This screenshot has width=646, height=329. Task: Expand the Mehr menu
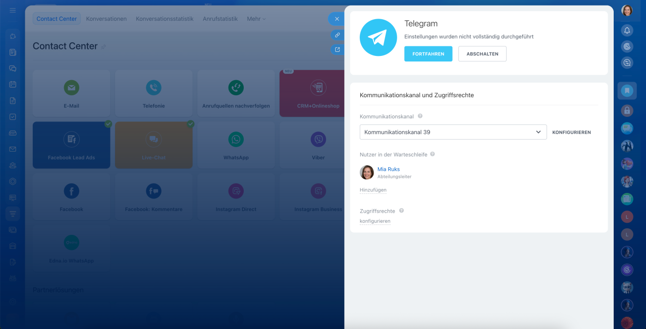[x=256, y=19]
